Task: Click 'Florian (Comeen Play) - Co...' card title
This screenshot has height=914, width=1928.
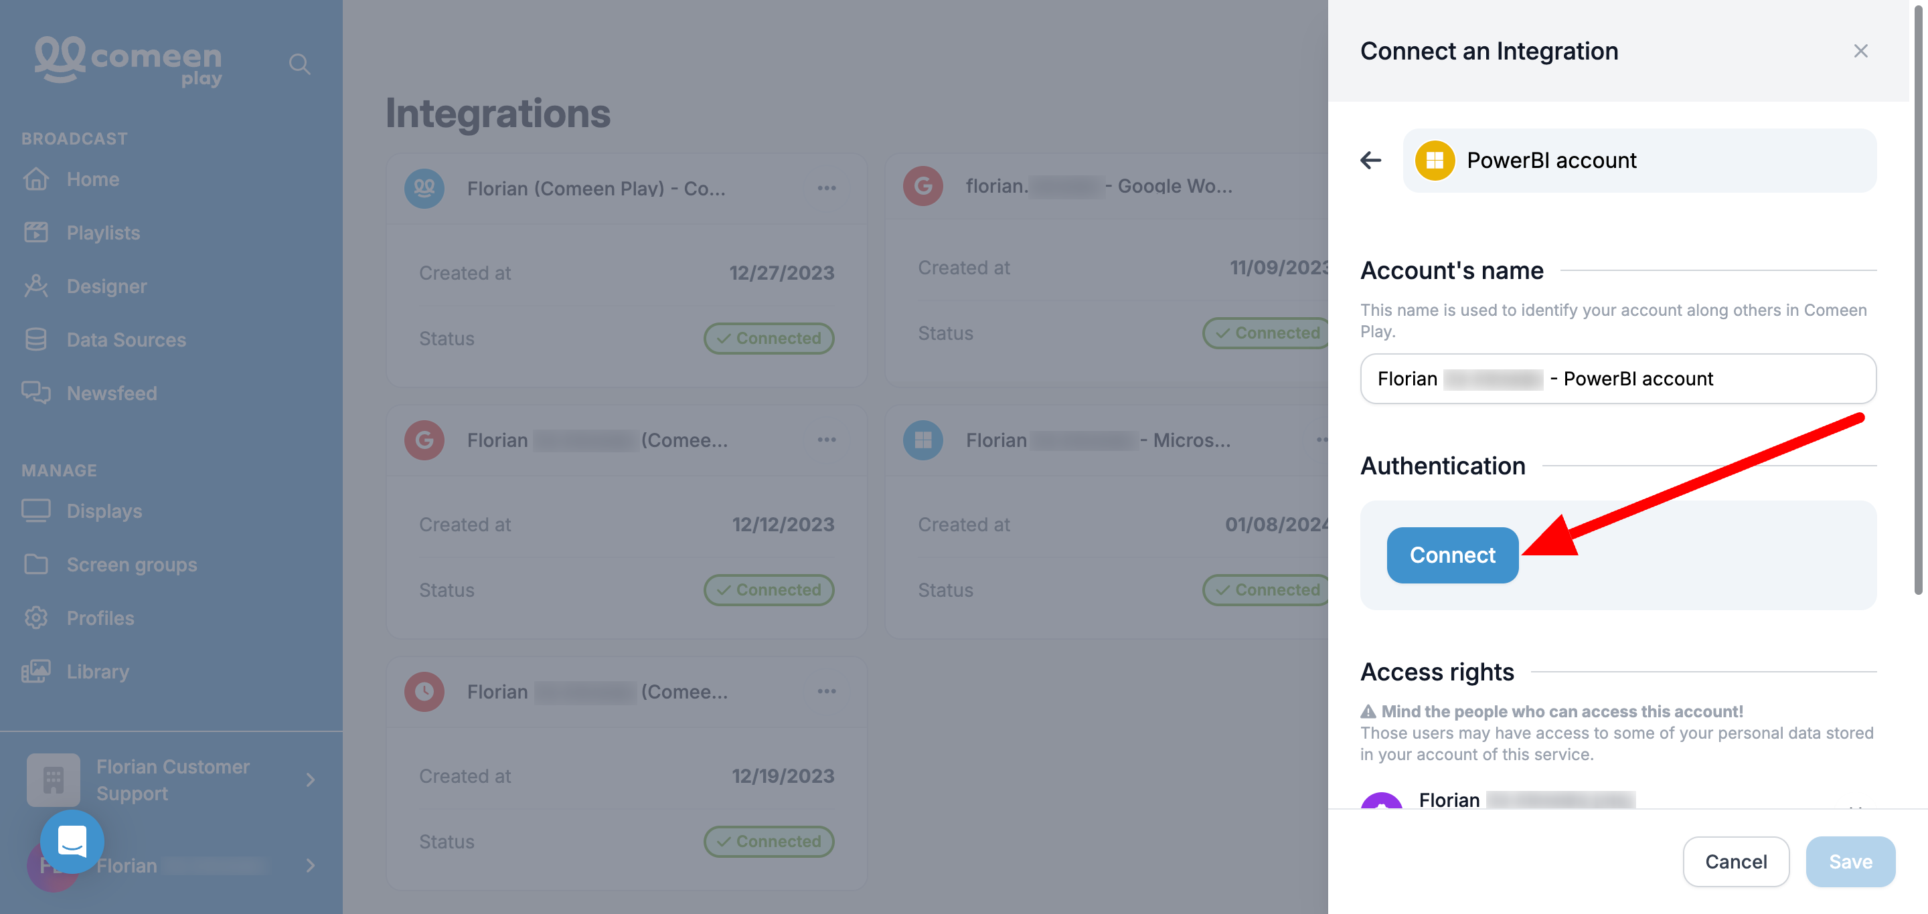Action: coord(596,189)
